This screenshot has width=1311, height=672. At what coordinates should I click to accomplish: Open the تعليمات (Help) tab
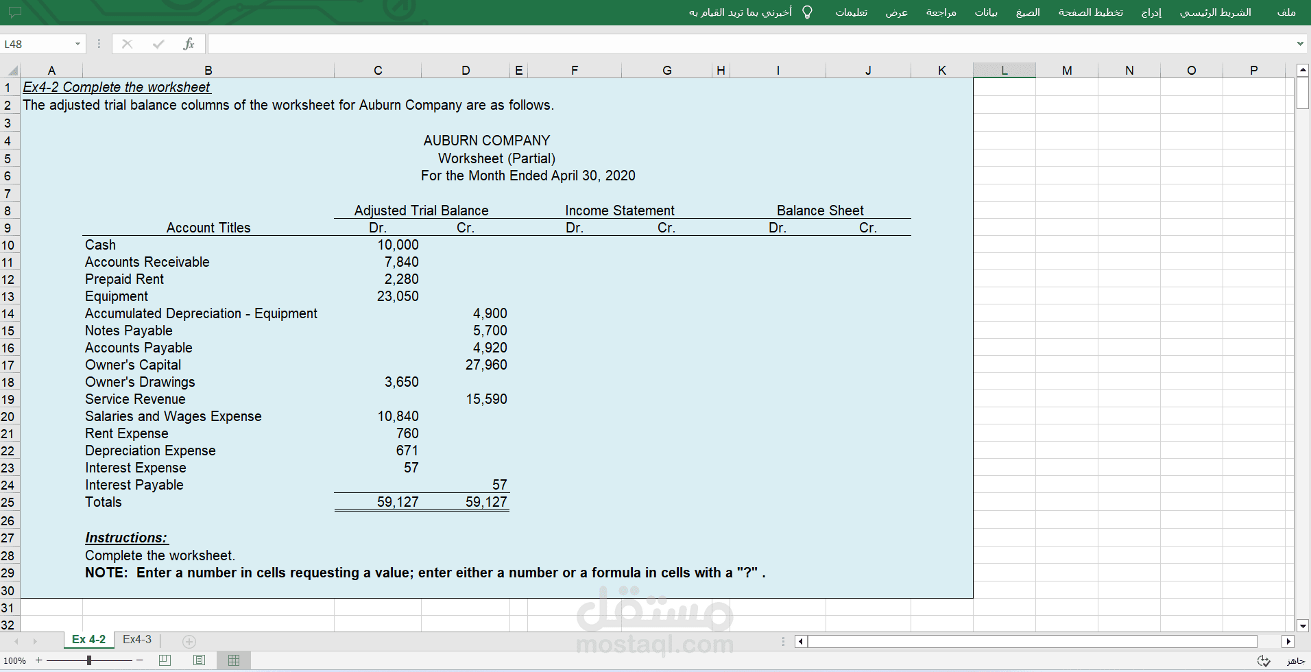(x=851, y=12)
